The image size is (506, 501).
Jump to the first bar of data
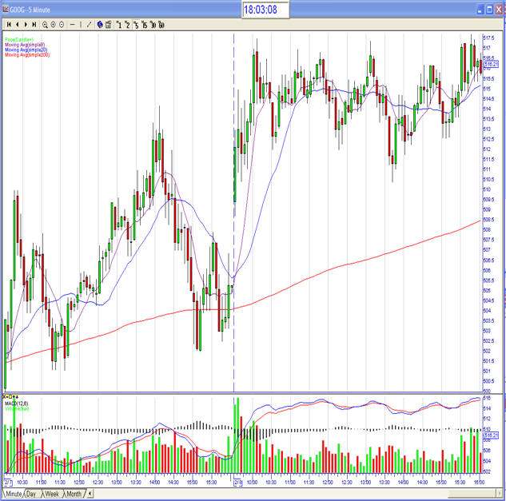click(x=9, y=25)
